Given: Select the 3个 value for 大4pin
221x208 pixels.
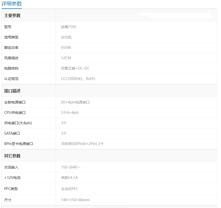Looking at the screenshot, I should coord(64,123).
